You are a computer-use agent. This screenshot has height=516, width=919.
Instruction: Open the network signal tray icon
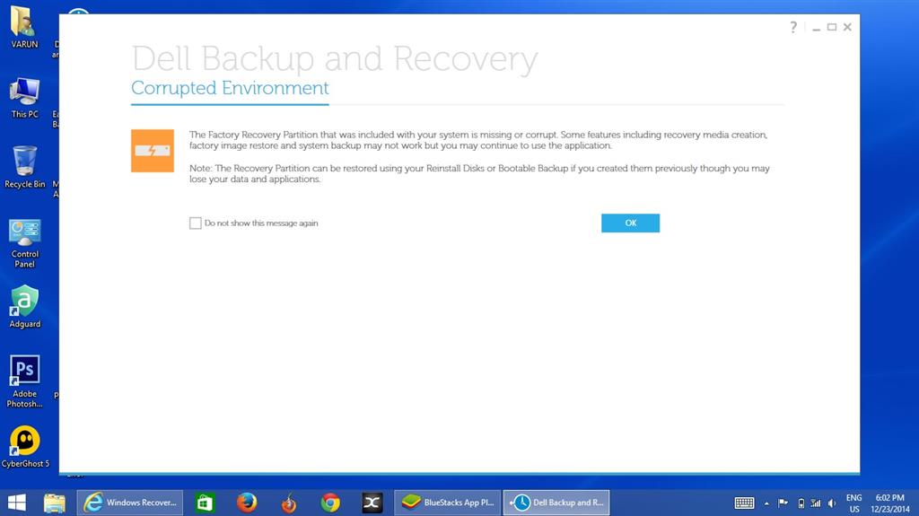815,503
